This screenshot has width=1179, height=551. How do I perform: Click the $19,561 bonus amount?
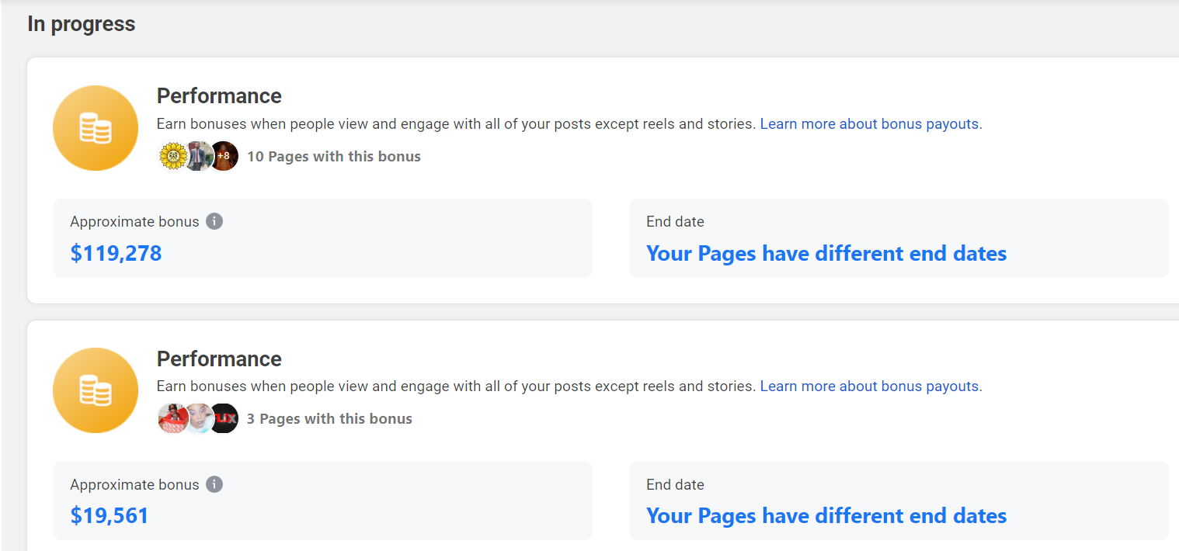coord(110,515)
